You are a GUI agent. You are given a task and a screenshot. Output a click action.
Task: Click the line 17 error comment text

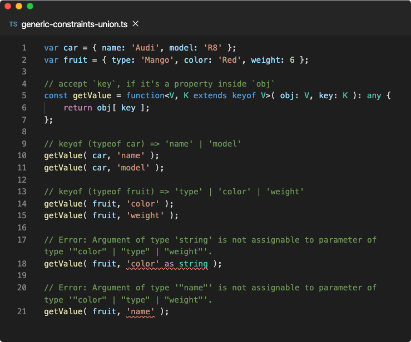210,246
